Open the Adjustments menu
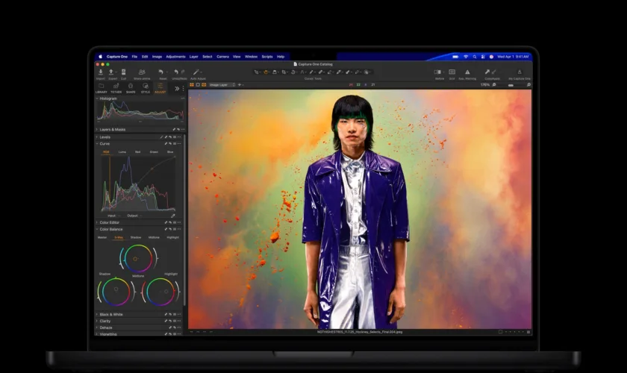The width and height of the screenshot is (627, 373). tap(175, 57)
